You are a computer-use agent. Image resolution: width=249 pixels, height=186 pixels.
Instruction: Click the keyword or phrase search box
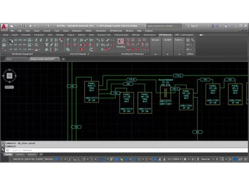click(164, 26)
